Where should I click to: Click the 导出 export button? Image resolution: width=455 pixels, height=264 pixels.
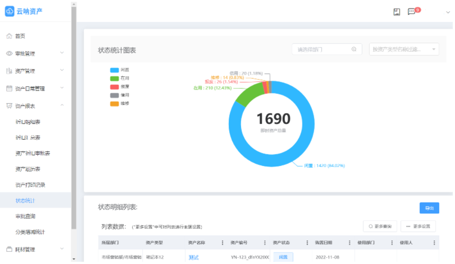click(x=429, y=208)
